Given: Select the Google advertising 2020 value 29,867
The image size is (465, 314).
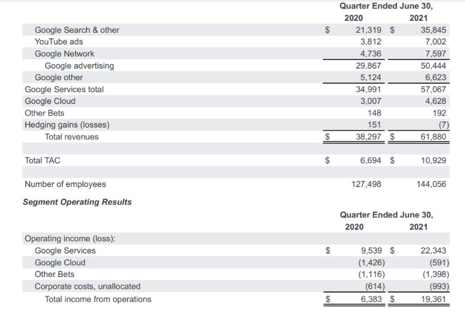Looking at the screenshot, I should tap(368, 65).
